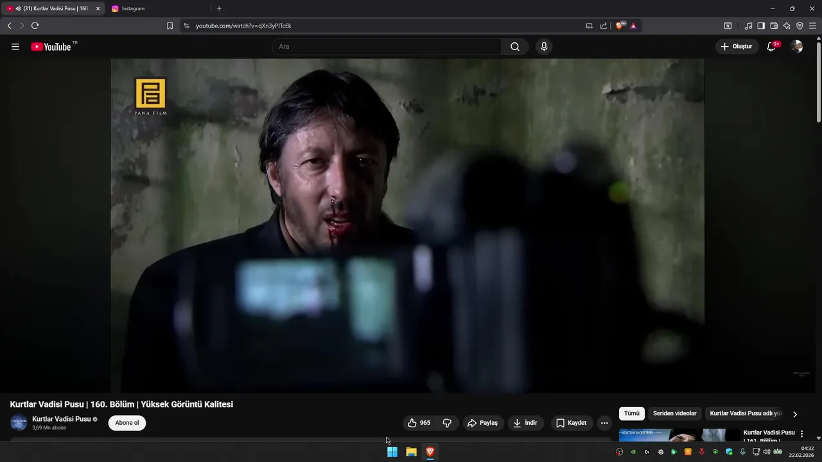Image resolution: width=822 pixels, height=462 pixels.
Task: Subscribe with the Abone ol button
Action: click(127, 423)
